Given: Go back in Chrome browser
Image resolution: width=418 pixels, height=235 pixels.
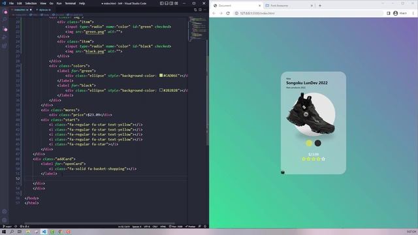Looking at the screenshot, I should click(214, 13).
